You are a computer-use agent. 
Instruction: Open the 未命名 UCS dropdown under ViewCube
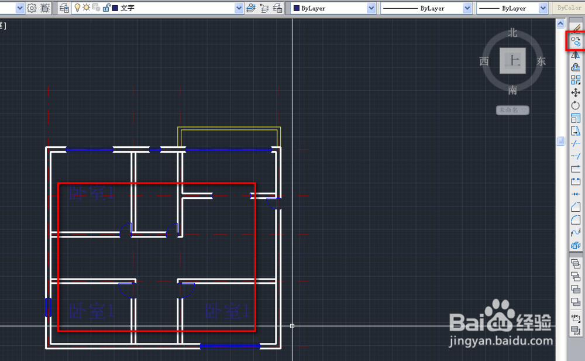click(x=512, y=110)
